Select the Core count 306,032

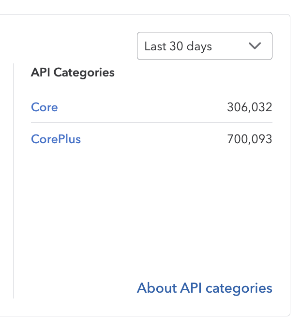tap(250, 107)
